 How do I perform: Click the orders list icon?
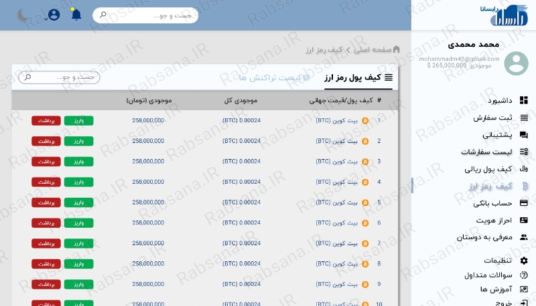click(x=524, y=152)
